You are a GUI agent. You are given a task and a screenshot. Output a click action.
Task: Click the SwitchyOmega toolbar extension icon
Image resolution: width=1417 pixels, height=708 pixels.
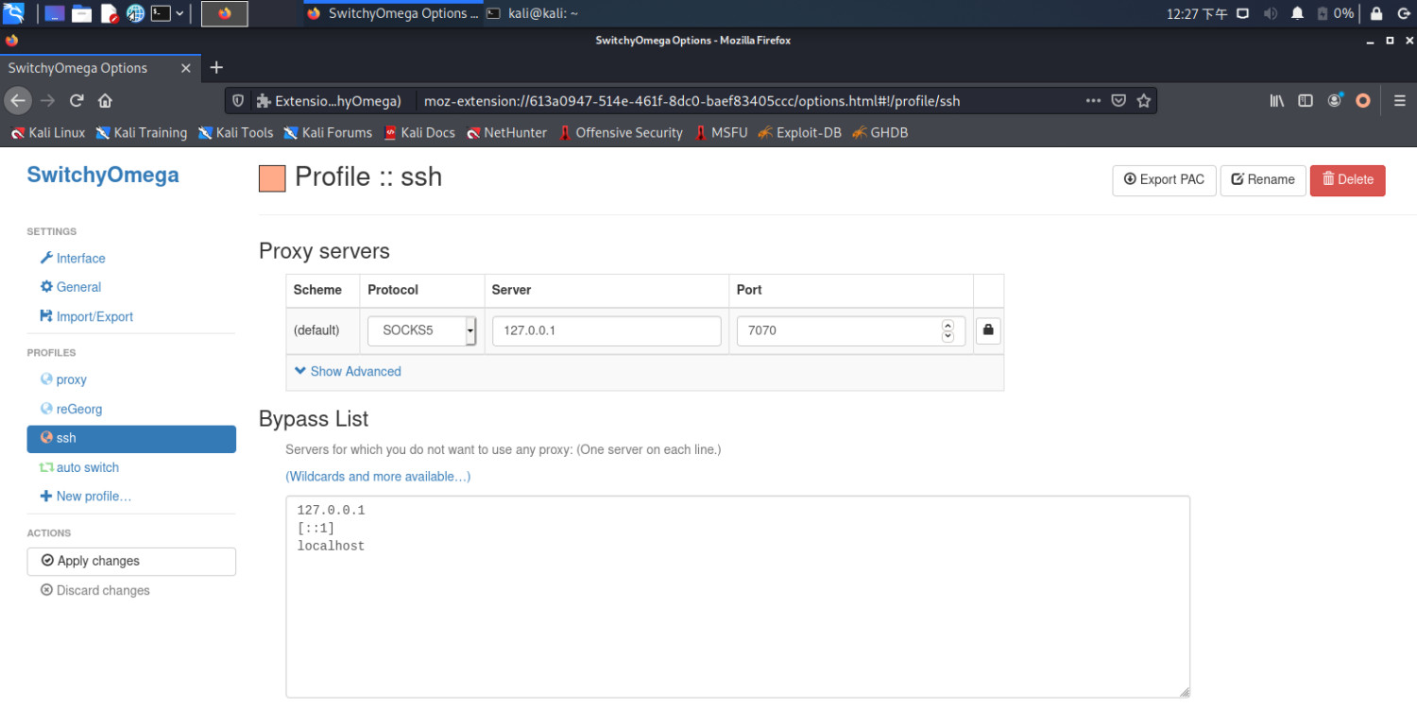pos(1362,100)
